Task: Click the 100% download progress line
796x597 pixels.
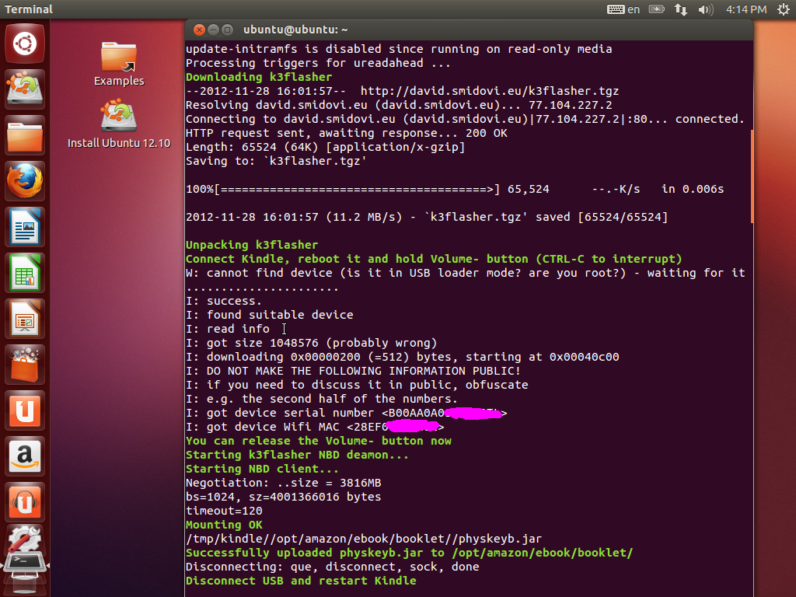Action: (455, 189)
